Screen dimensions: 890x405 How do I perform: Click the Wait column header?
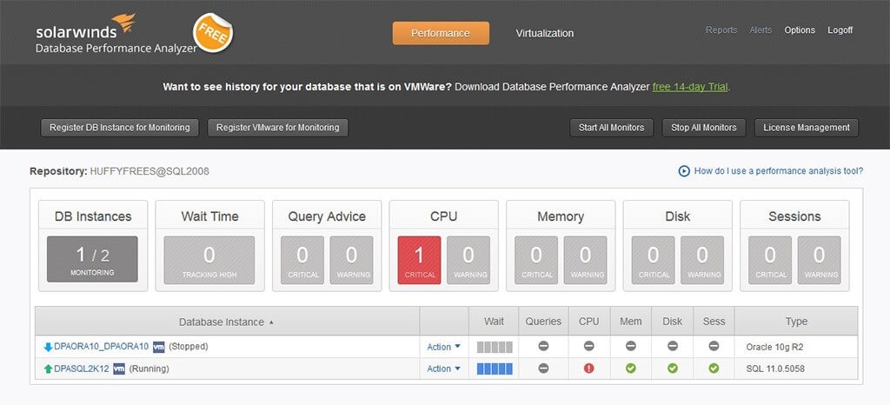pos(494,322)
